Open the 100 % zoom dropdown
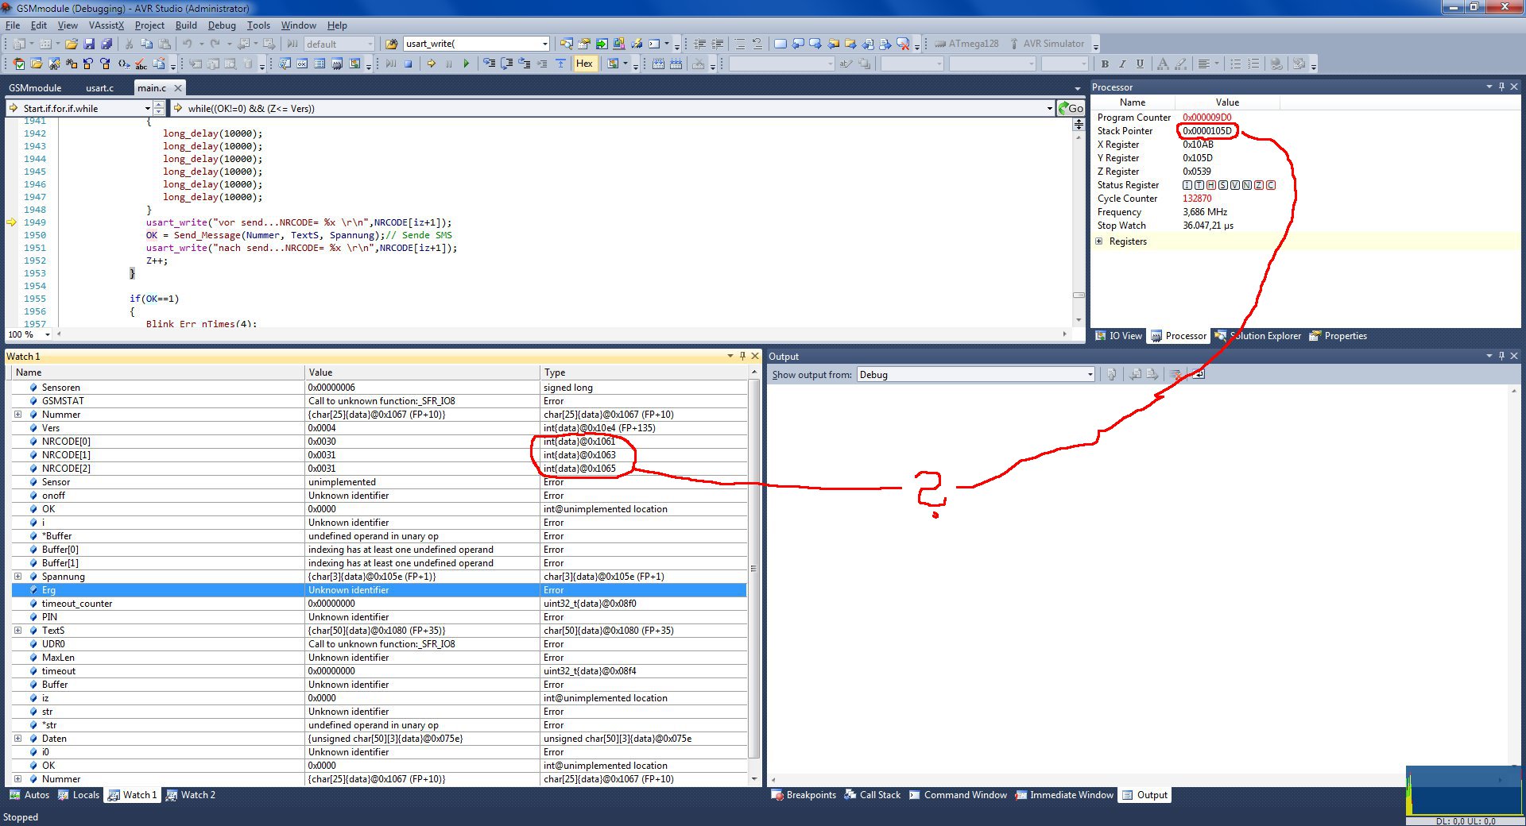The height and width of the screenshot is (826, 1526). pos(48,334)
